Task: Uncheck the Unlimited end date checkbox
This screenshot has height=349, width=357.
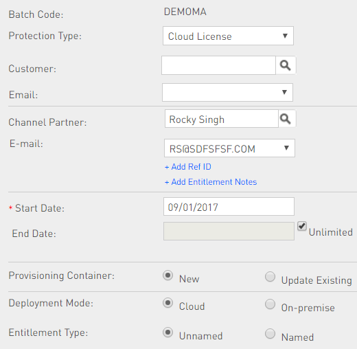Action: [302, 226]
